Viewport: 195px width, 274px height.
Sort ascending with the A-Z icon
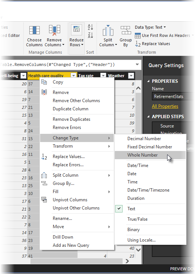90,27
